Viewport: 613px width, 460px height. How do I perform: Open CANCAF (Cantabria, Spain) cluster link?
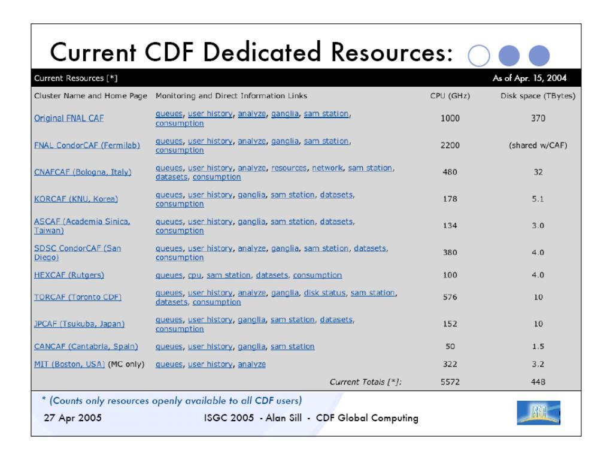point(86,347)
